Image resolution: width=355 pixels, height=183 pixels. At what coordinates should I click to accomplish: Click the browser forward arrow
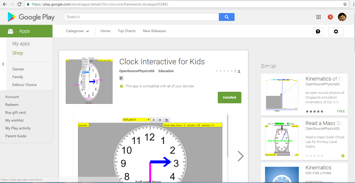coord(12,4)
